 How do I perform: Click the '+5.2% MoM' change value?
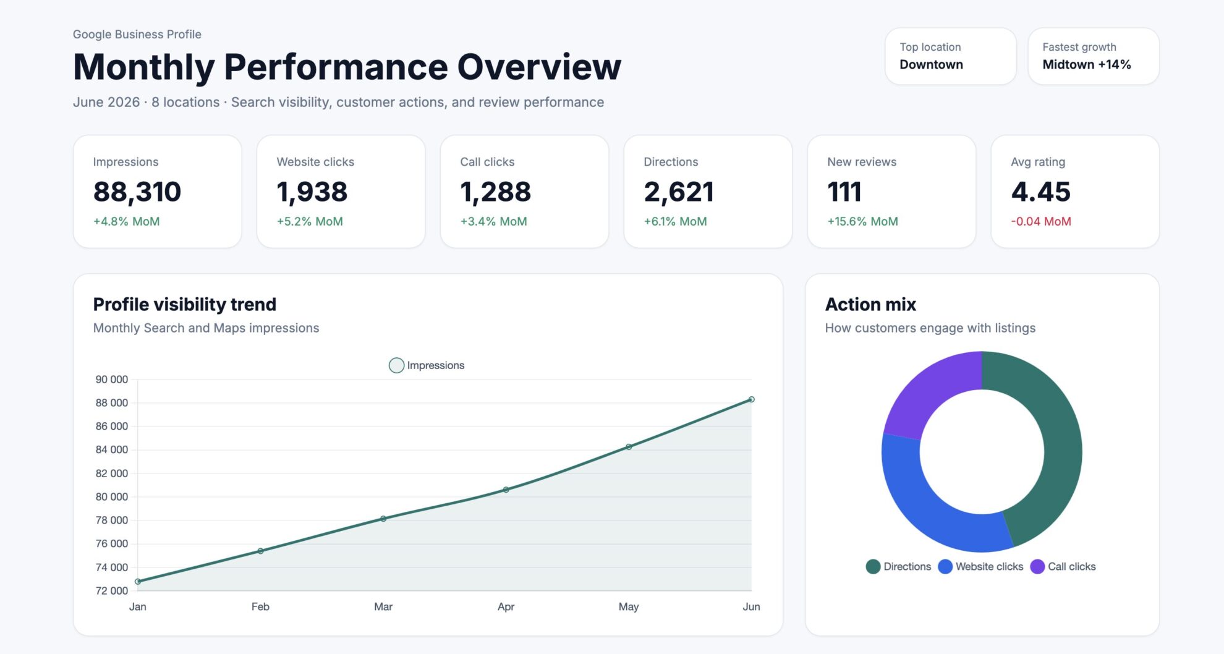[x=310, y=221]
